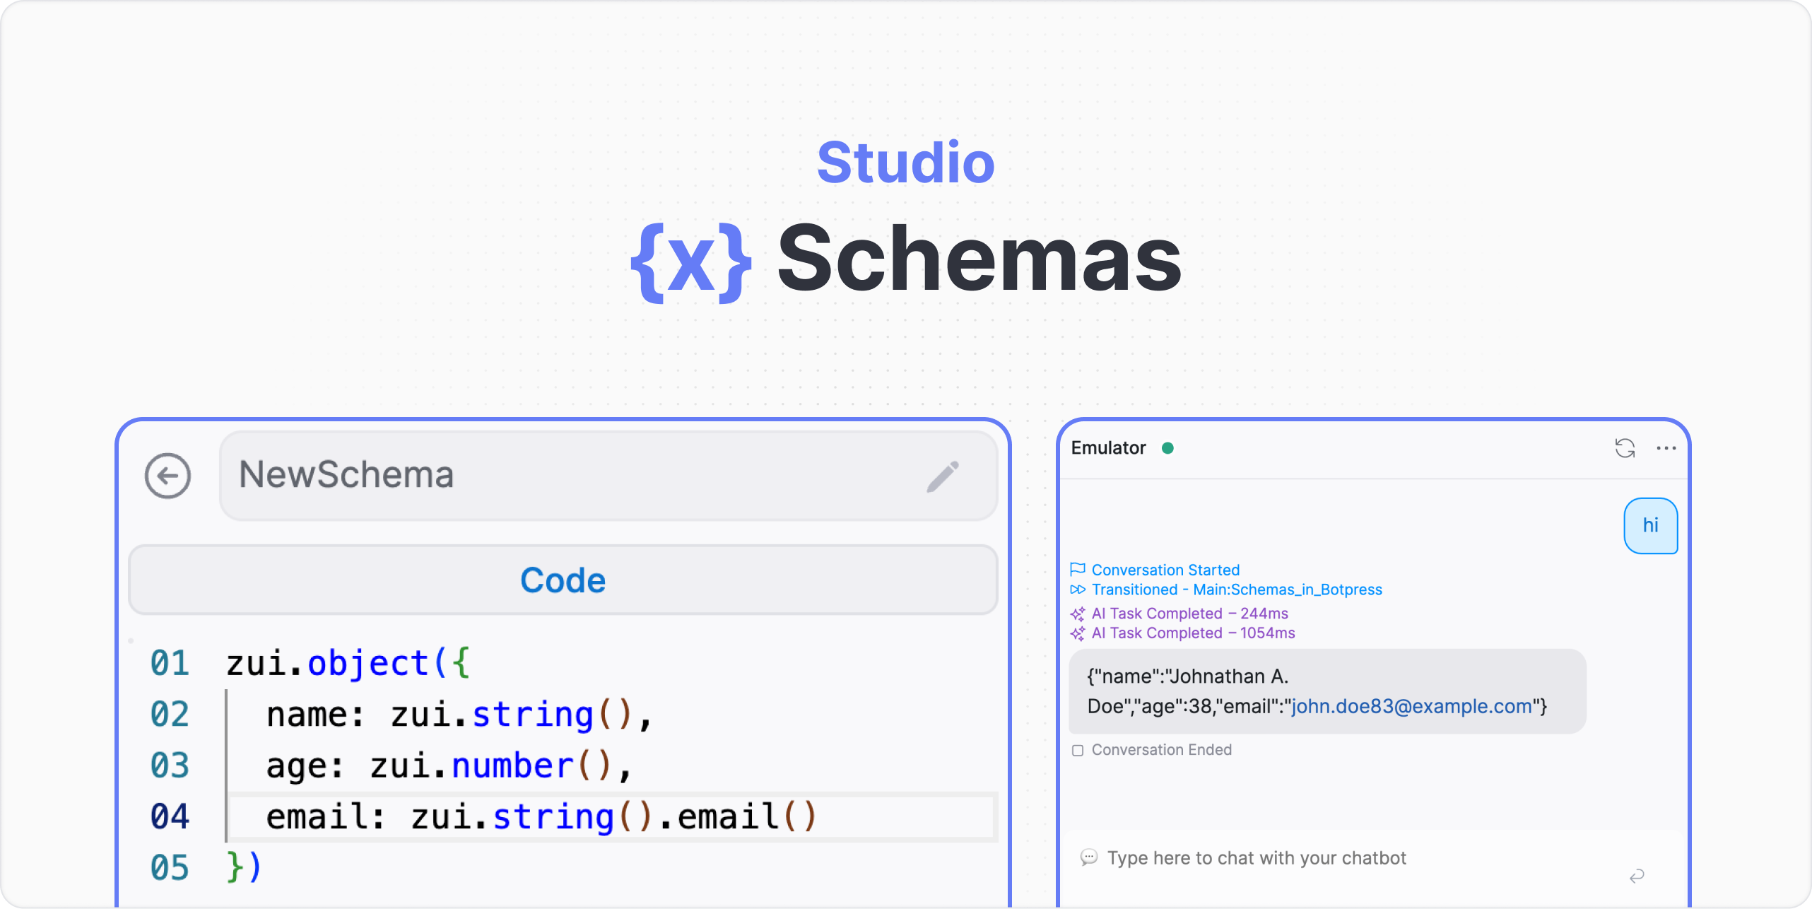
Task: Click the back arrow beside NewSchema
Action: point(167,476)
